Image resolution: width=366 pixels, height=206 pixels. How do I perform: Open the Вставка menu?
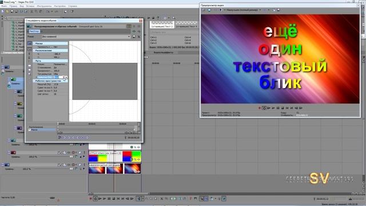coord(30,6)
